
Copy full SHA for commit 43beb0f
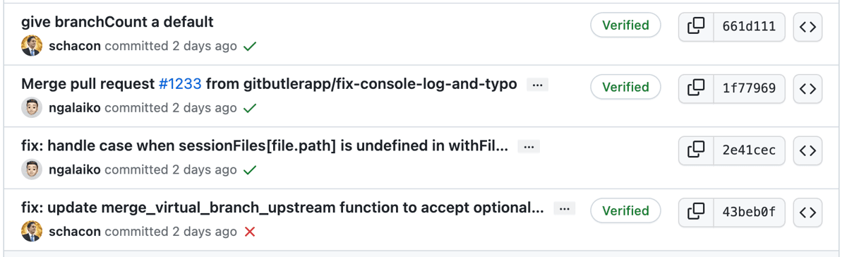coord(696,211)
